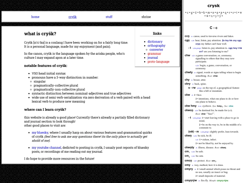244x183 pixels.
Task: Select dictionary entry chw about game ceremony
Action: pyautogui.click(x=188, y=55)
